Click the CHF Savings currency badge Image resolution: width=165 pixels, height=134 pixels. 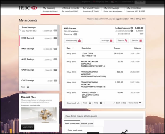55,81
